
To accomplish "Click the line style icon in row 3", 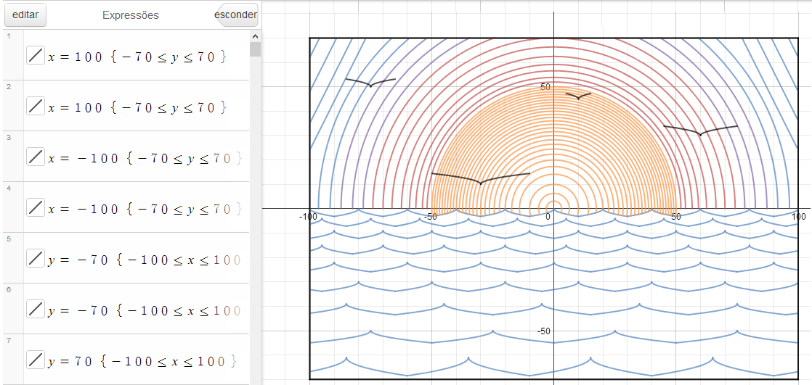I will [x=36, y=157].
